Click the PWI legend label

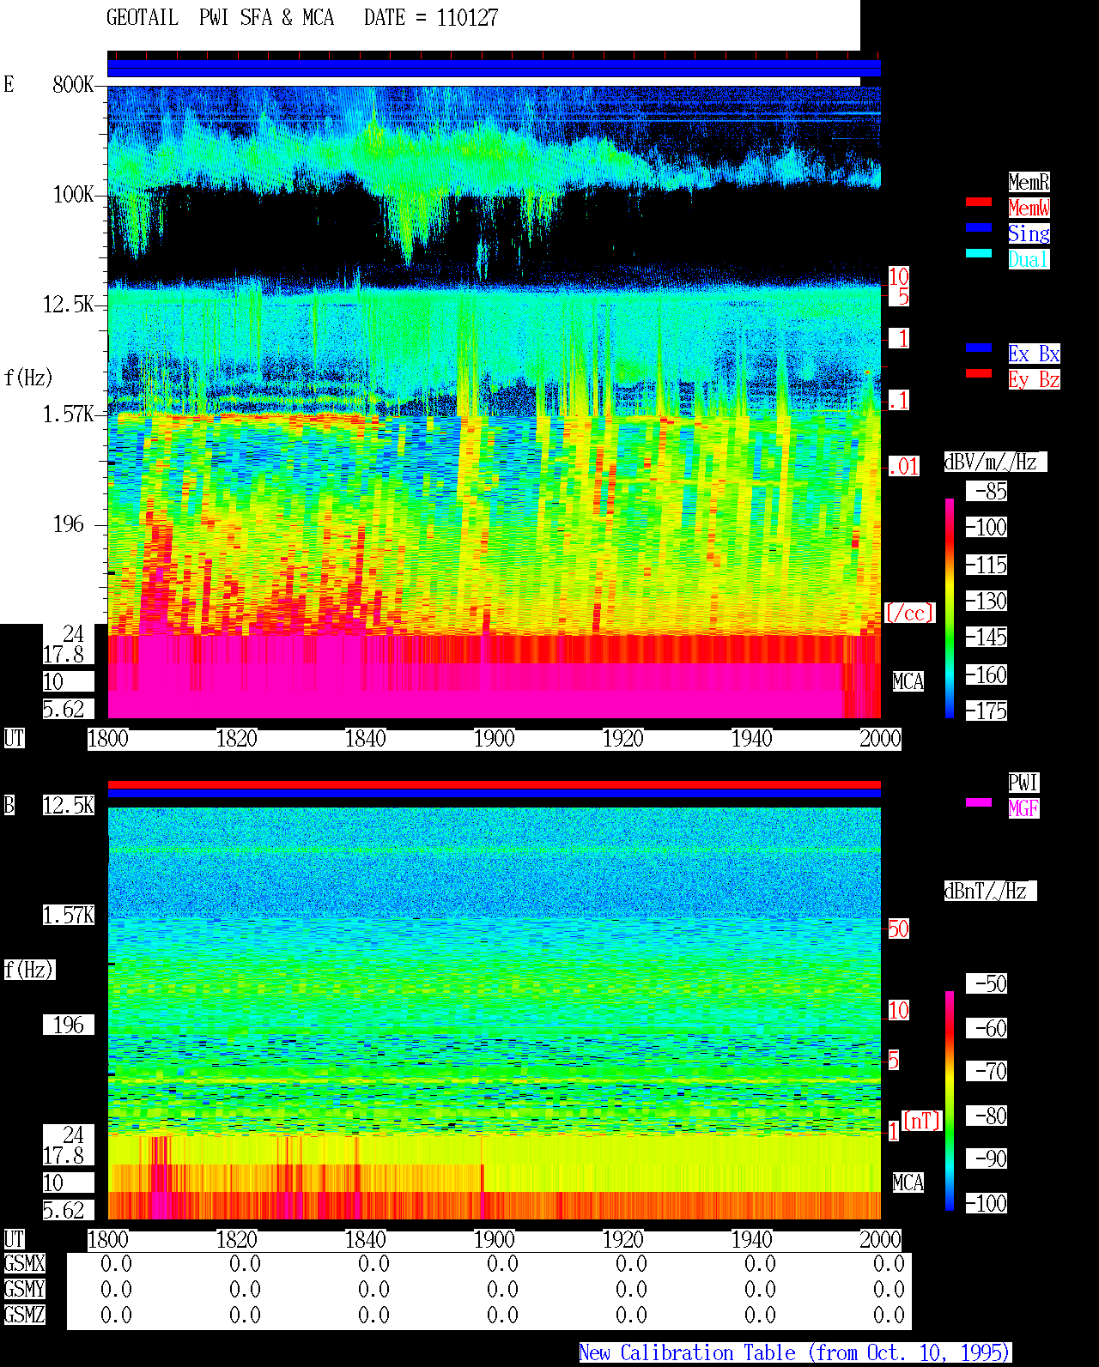click(x=1023, y=783)
